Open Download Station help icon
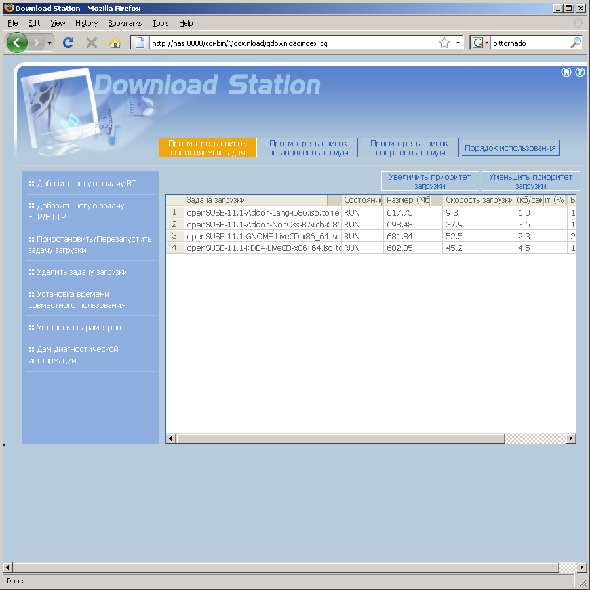The image size is (590, 590). tap(580, 72)
